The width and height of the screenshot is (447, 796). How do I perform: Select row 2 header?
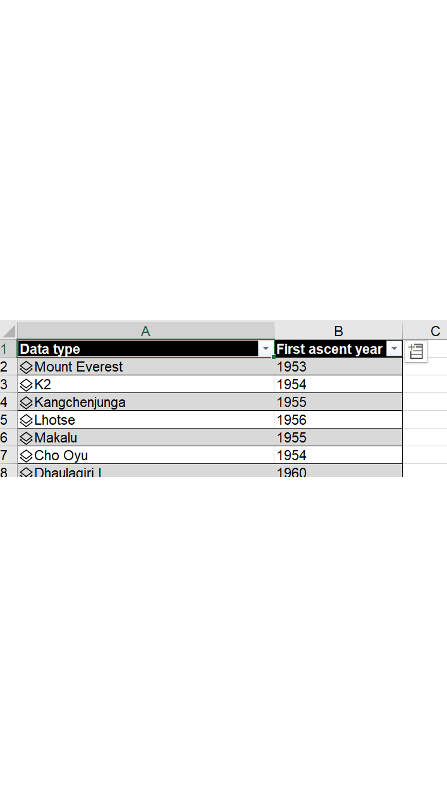click(4, 367)
